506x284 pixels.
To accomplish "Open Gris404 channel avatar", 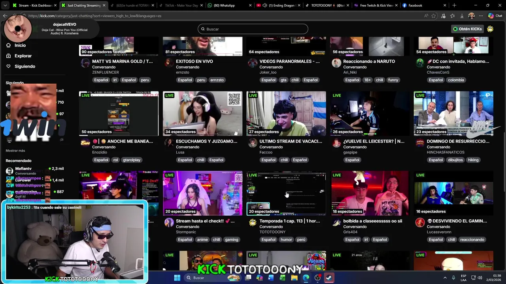I will click(336, 223).
